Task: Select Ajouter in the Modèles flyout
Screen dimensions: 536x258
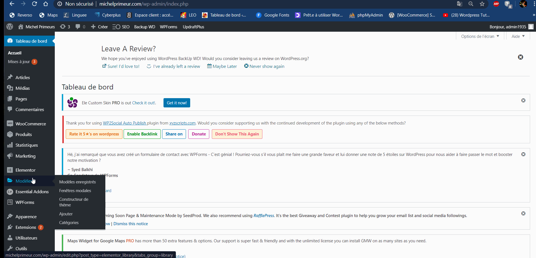Action: pyautogui.click(x=66, y=214)
